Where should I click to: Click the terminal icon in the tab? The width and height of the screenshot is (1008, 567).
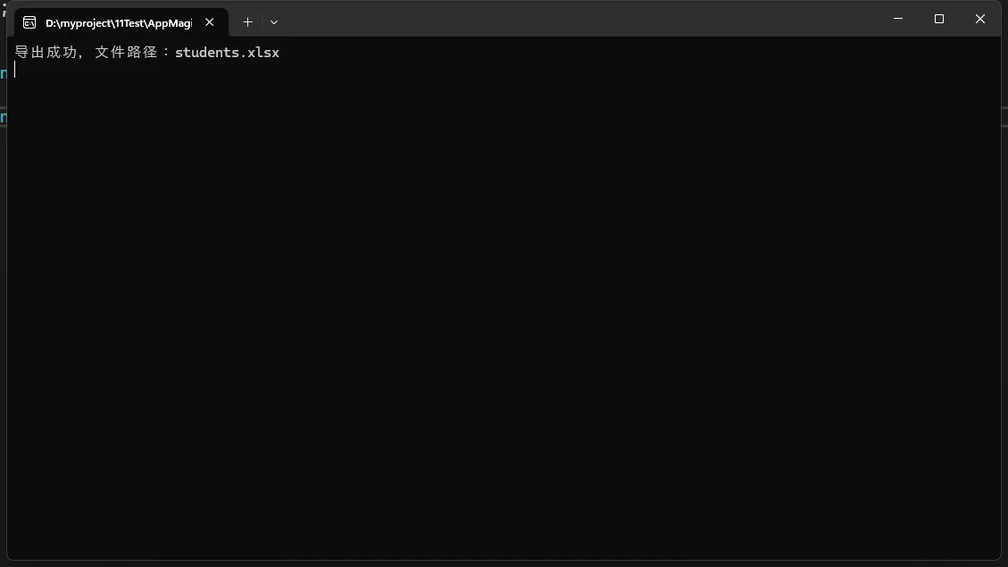pyautogui.click(x=29, y=22)
